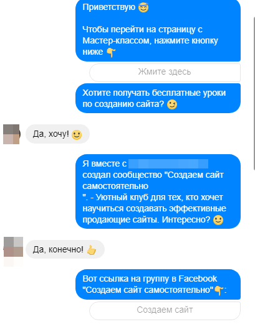The width and height of the screenshot is (255, 327).
Task: Click the blurred name in the community message
Action: (x=168, y=163)
